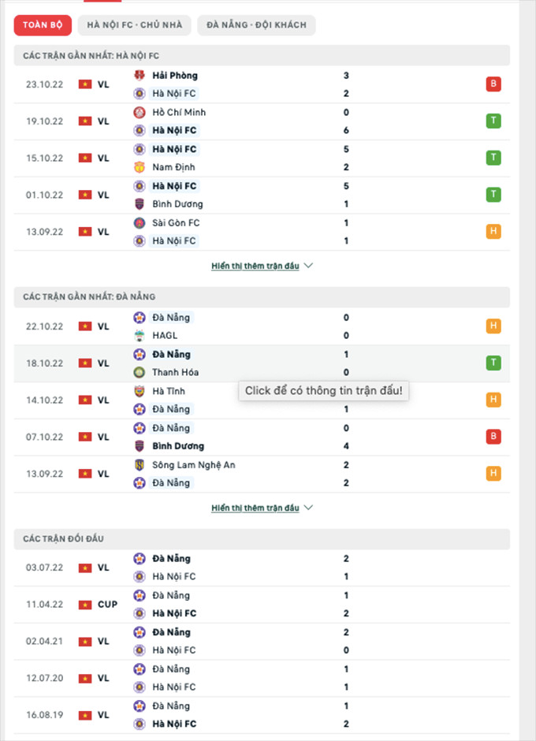The image size is (536, 741).
Task: Click red B result badge for Hải Phòng match
Action: [x=494, y=84]
